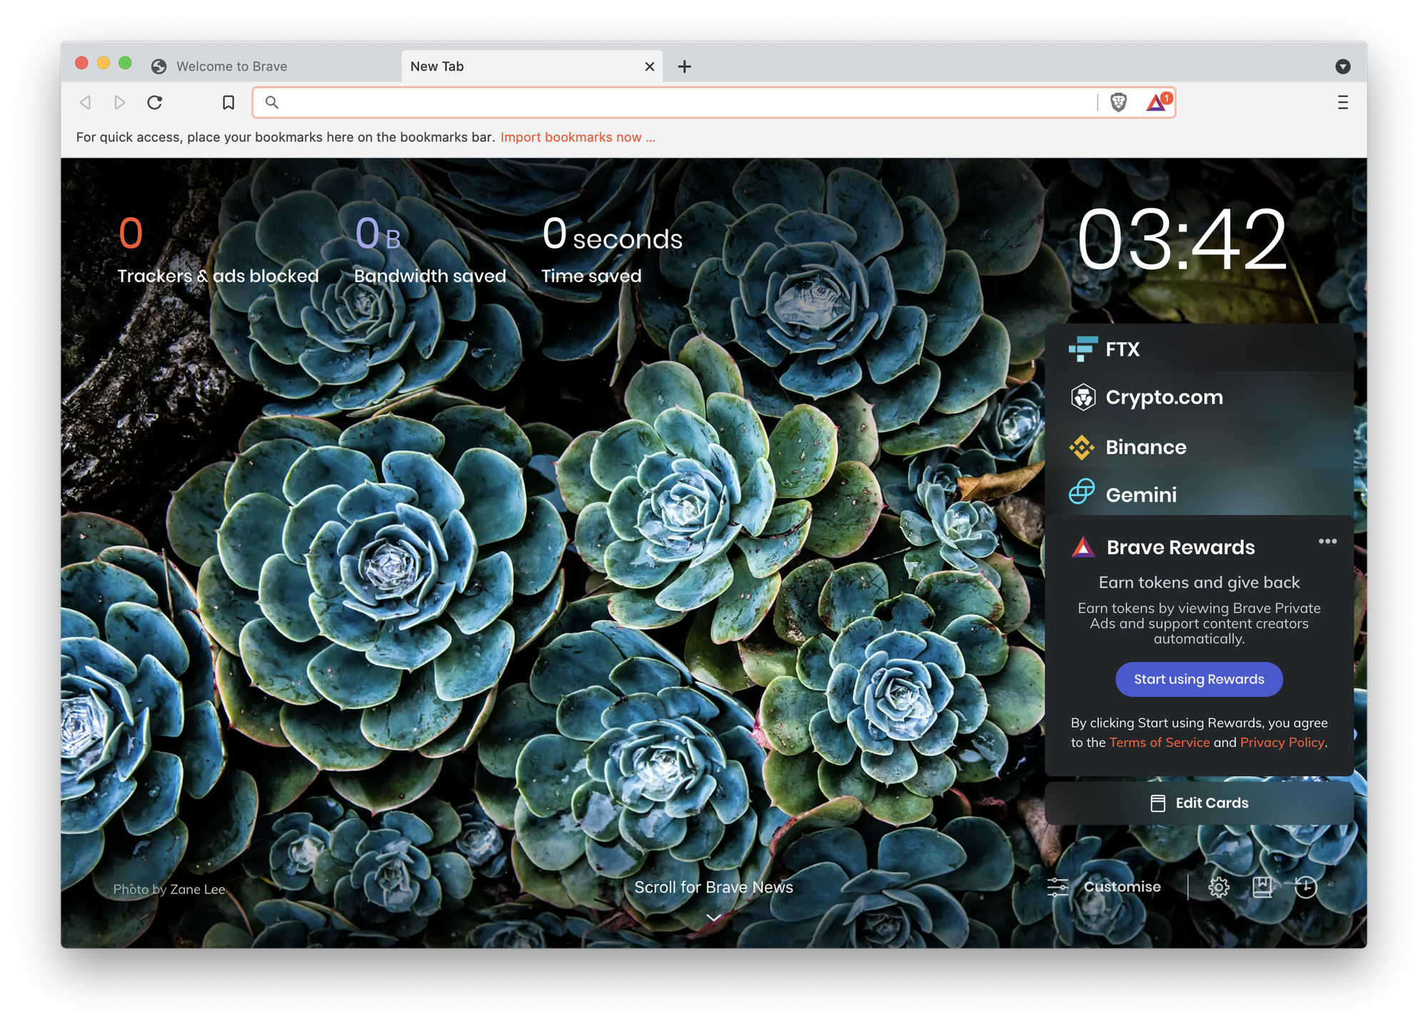The image size is (1428, 1029).
Task: Click Import bookmarks now link
Action: pos(577,137)
